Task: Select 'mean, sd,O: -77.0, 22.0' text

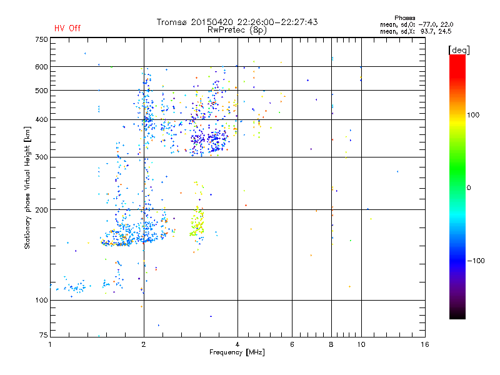Action: click(417, 24)
